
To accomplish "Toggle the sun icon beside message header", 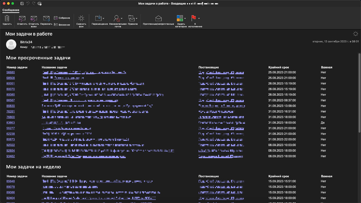I will 356,34.
